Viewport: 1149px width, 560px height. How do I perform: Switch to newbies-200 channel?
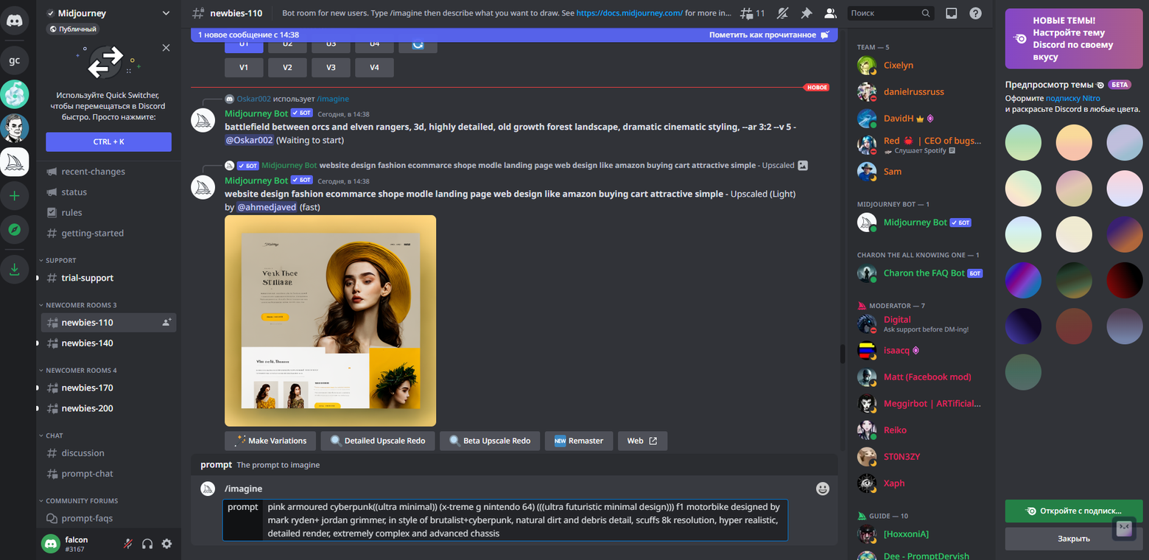[x=108, y=408]
